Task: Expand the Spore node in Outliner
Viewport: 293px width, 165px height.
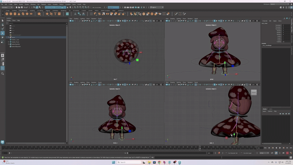Action: click(8, 37)
